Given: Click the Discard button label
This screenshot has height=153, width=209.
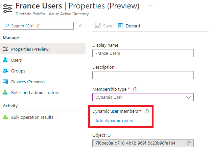Looking at the screenshot, I should (133, 26).
